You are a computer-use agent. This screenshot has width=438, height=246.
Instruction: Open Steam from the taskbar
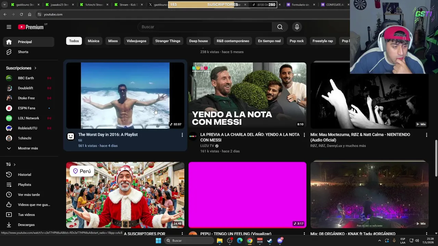tap(270, 241)
